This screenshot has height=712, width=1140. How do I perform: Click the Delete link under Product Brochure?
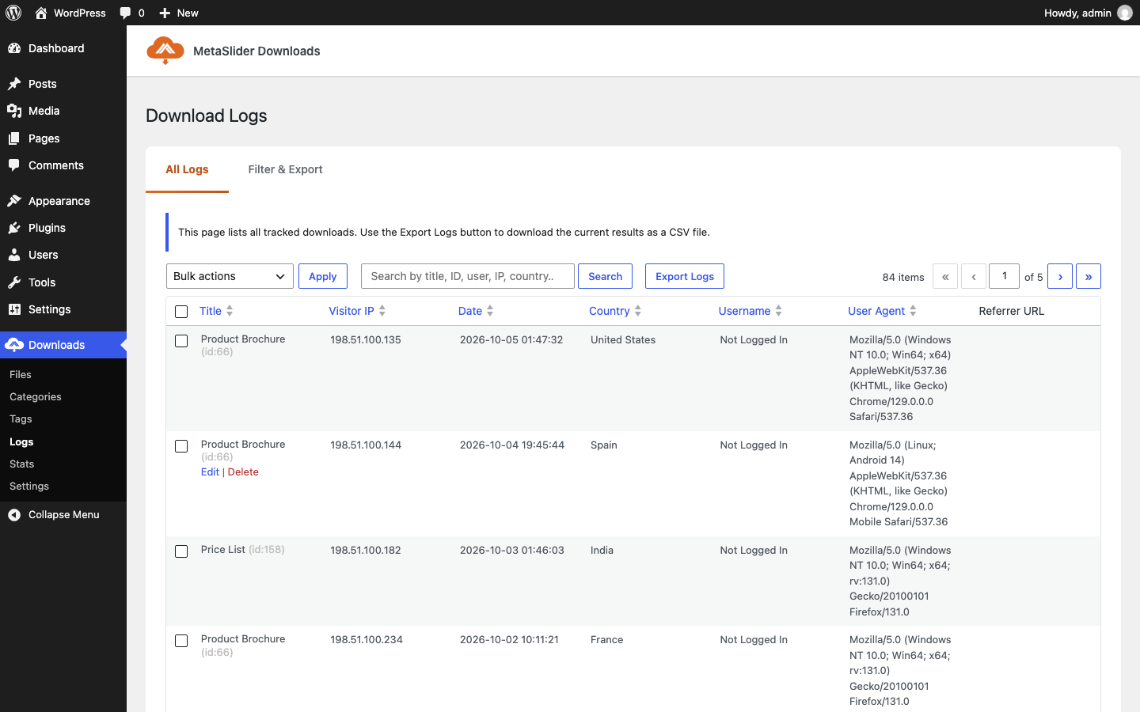tap(243, 472)
